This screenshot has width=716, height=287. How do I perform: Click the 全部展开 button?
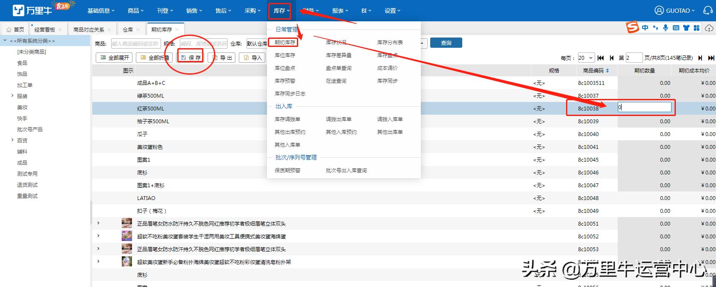[114, 58]
